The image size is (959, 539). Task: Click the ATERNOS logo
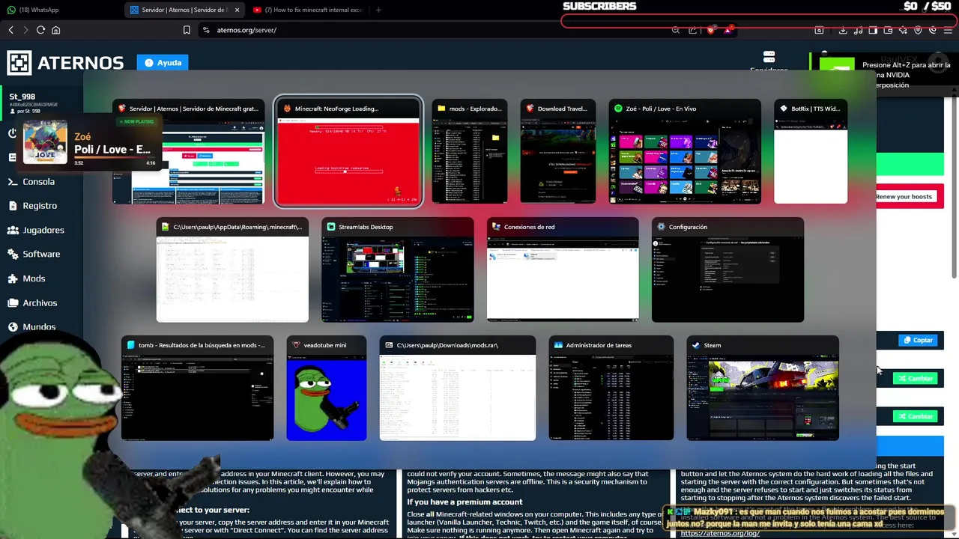66,63
